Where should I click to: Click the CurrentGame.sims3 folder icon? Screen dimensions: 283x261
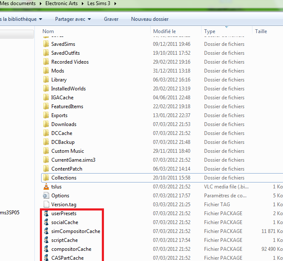pos(46,160)
